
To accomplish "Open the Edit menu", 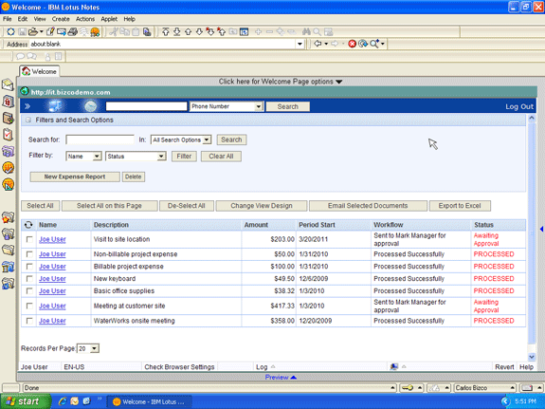I will point(23,19).
